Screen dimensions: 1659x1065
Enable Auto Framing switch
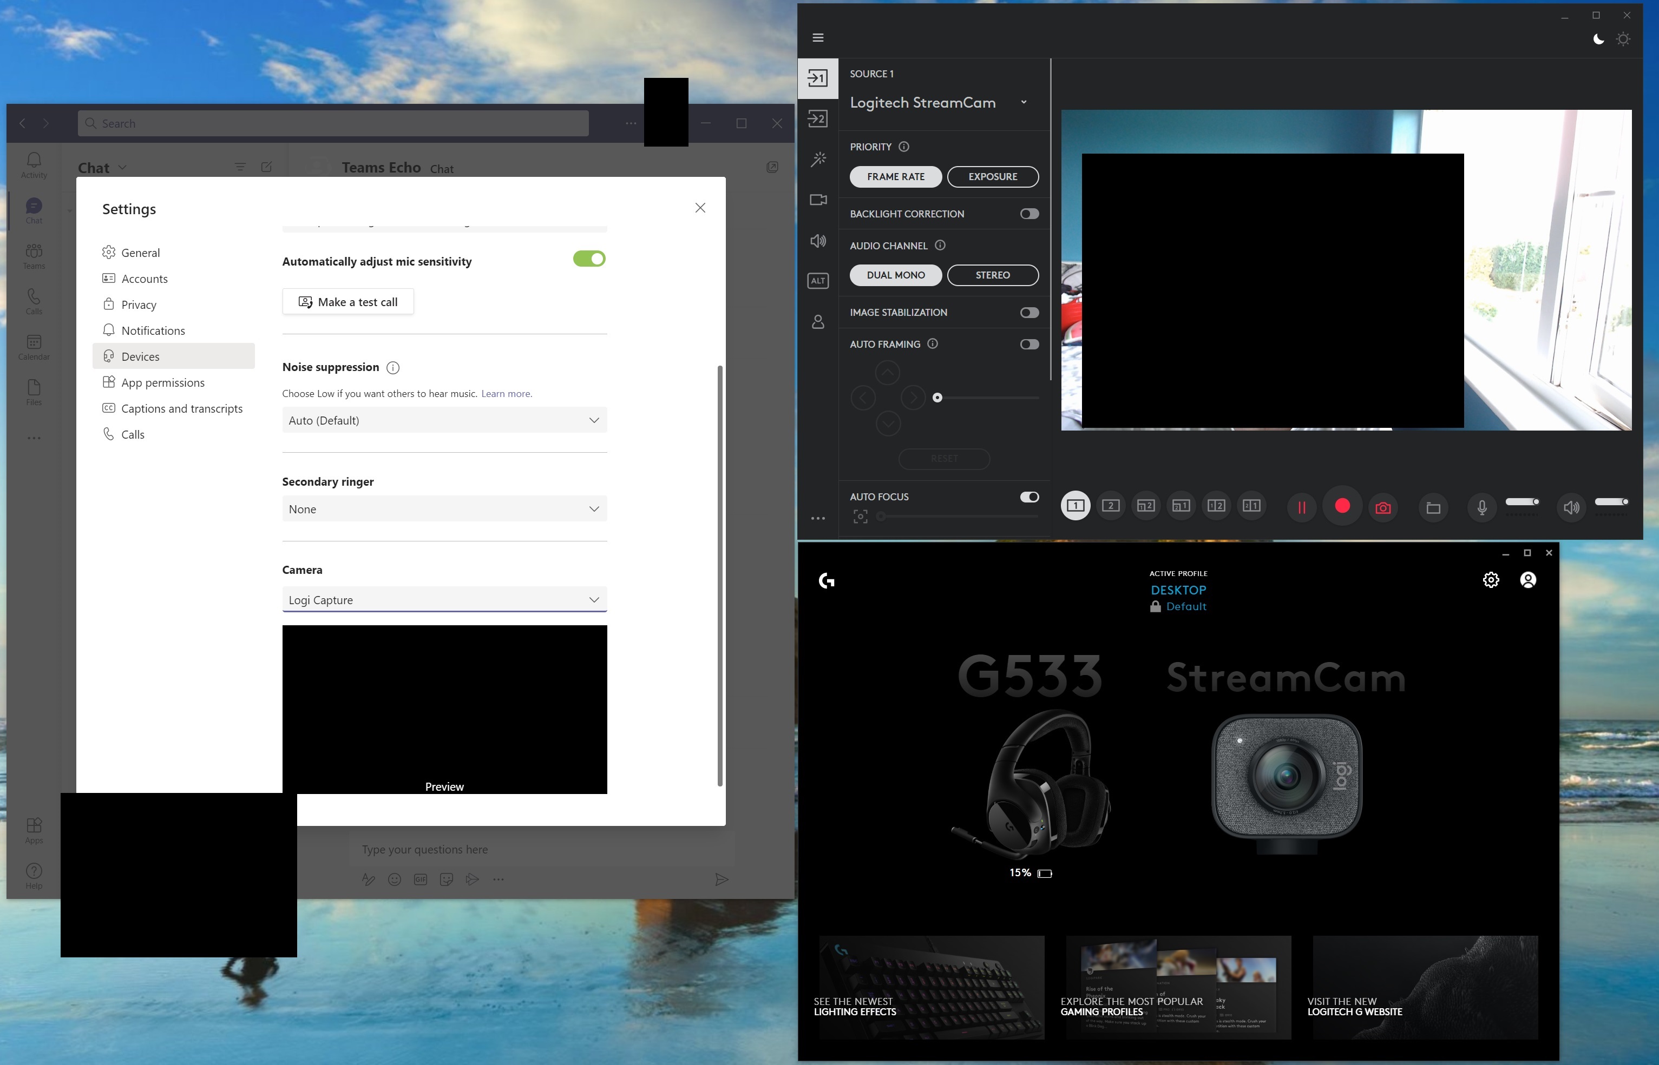(1029, 345)
